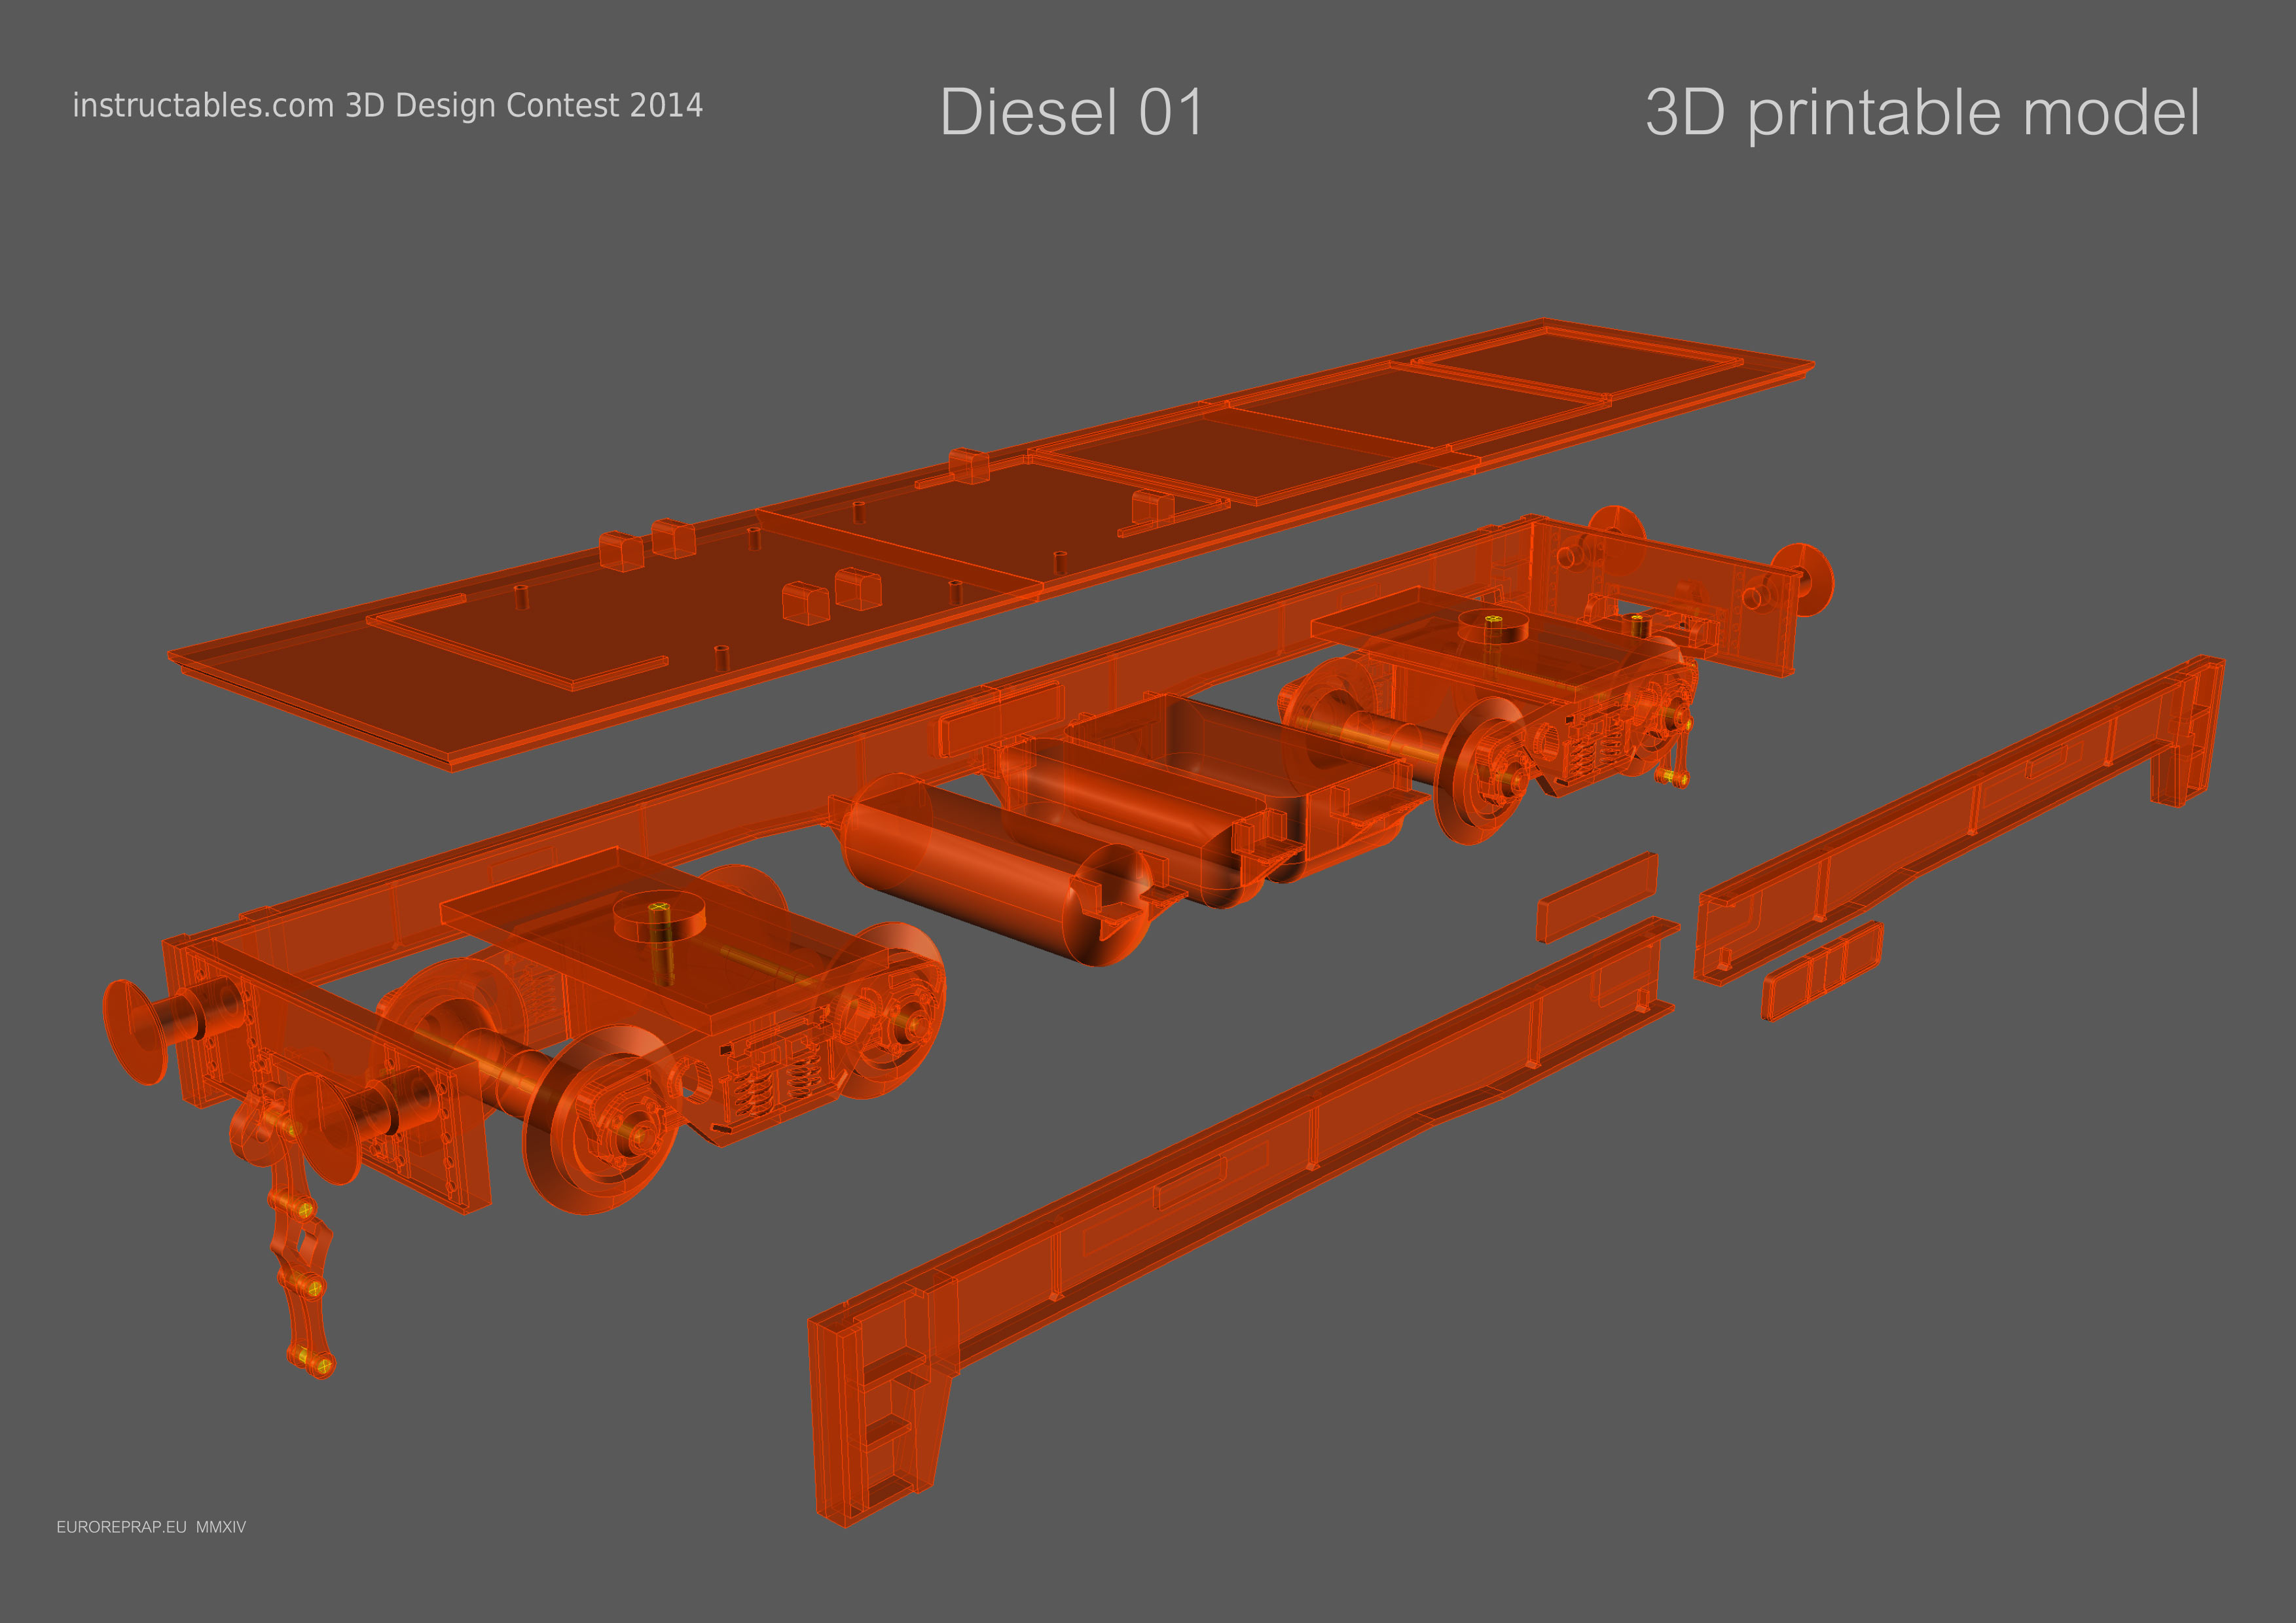2296x1623 pixels.
Task: Click the 'Diesel 01' title
Action: pyautogui.click(x=1072, y=112)
